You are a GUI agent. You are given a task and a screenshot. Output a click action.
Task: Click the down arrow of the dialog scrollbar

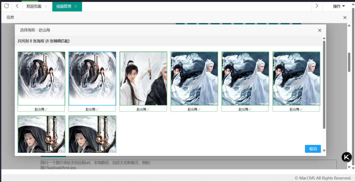(x=324, y=151)
